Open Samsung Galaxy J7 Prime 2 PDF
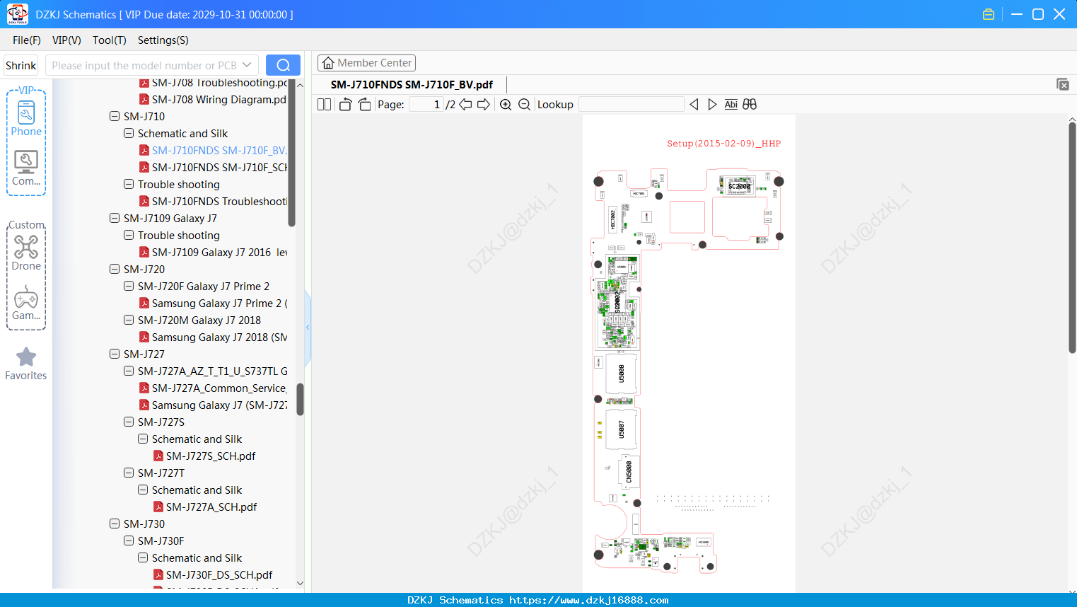 click(x=213, y=303)
